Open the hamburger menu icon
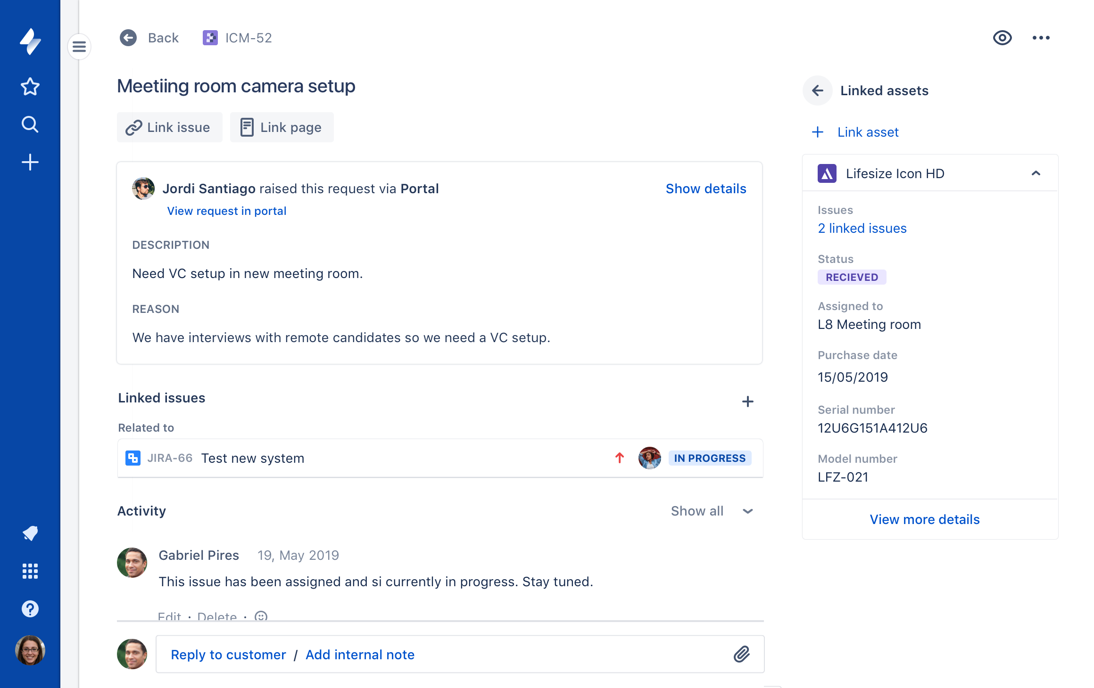The image size is (1094, 688). click(79, 47)
